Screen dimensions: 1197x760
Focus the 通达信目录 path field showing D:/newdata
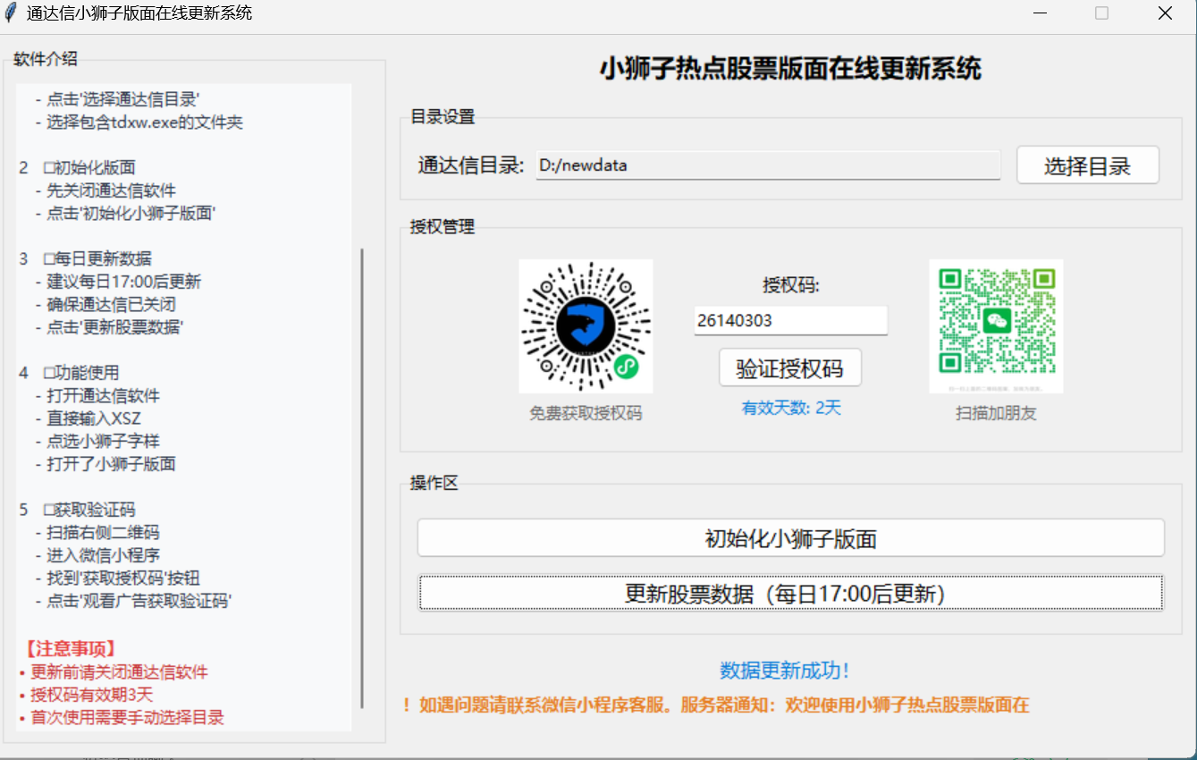(x=768, y=165)
